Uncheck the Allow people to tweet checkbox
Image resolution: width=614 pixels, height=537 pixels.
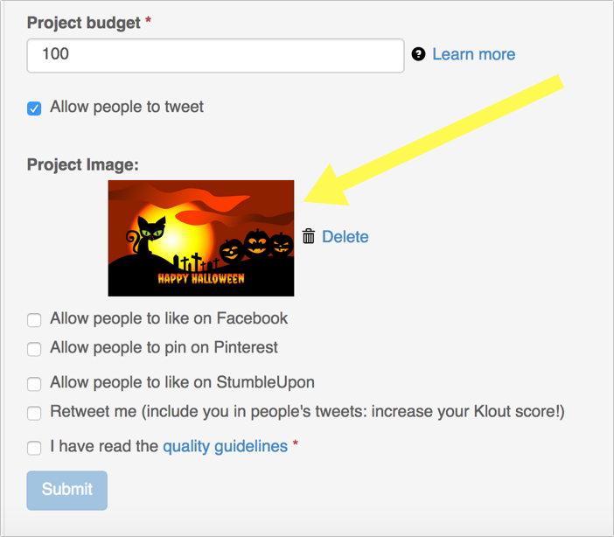pos(34,108)
